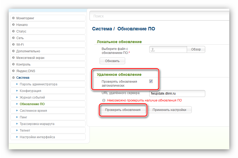This screenshot has height=158, width=238.
Task: Open Журнал событий submenu page
Action: (x=48, y=97)
